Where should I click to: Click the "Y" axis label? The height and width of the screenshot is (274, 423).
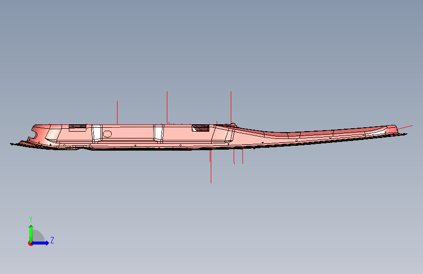tap(31, 219)
